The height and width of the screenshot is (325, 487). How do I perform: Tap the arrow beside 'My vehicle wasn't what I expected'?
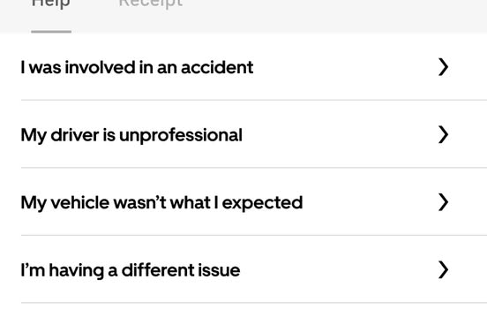coord(443,202)
